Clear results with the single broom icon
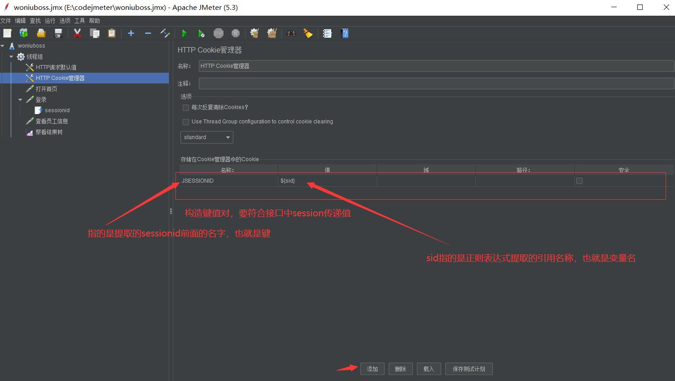This screenshot has width=675, height=381. [255, 33]
